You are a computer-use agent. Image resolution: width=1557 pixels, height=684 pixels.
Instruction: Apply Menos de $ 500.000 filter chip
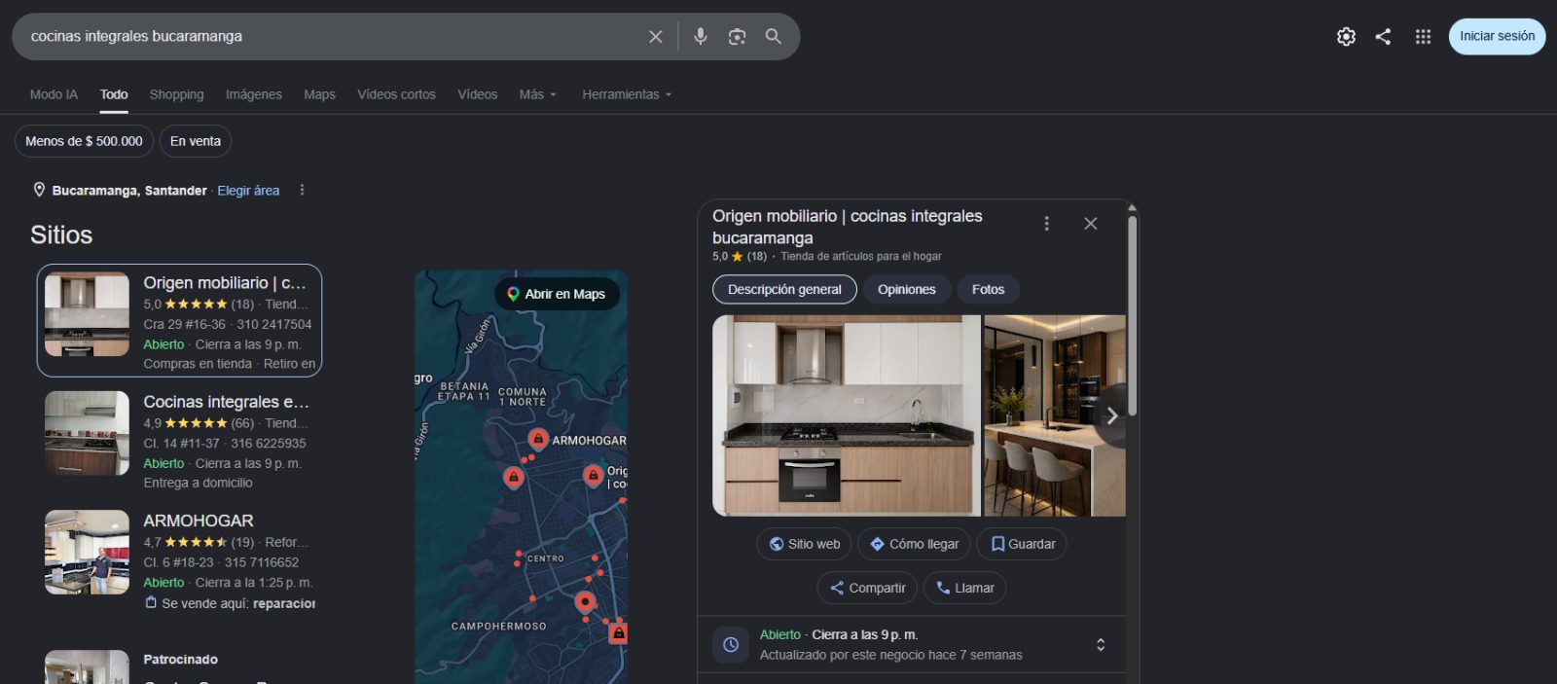click(x=84, y=141)
